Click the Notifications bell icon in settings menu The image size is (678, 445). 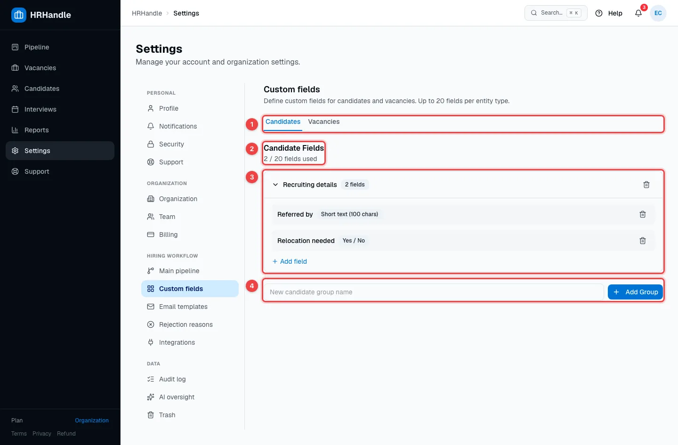point(151,126)
